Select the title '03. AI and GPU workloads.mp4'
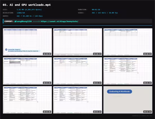The image size is (155, 119). 27,5
